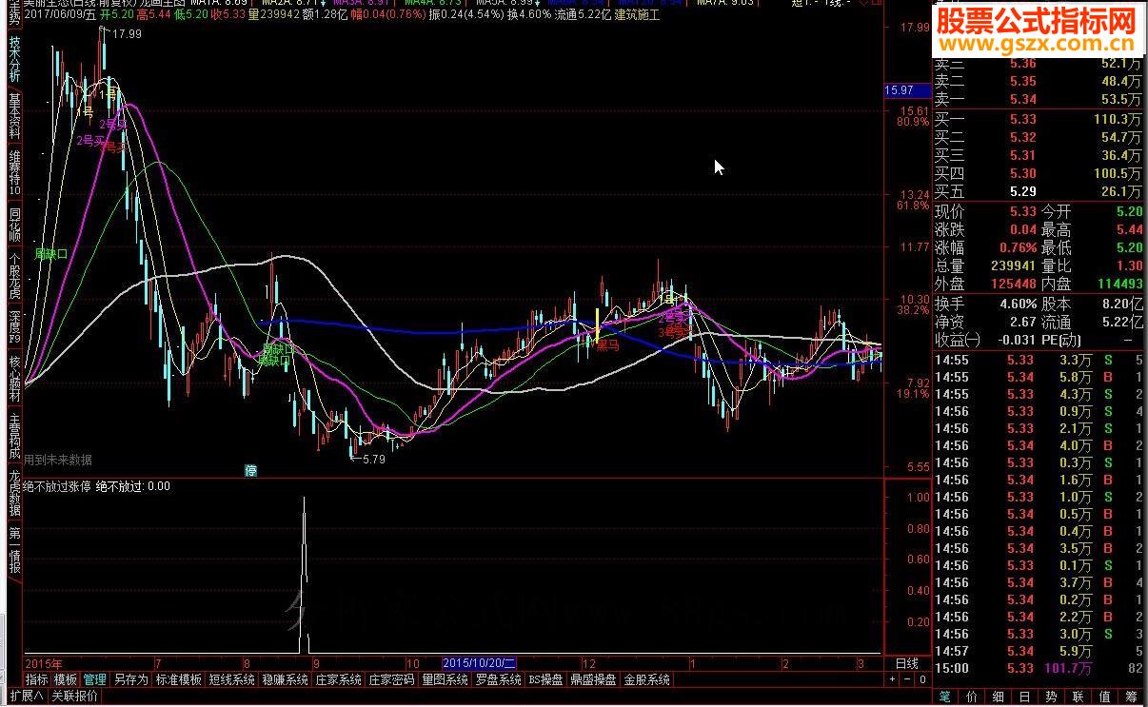Switch to the 庄家系统 template
This screenshot has width=1148, height=707.
pyautogui.click(x=339, y=679)
